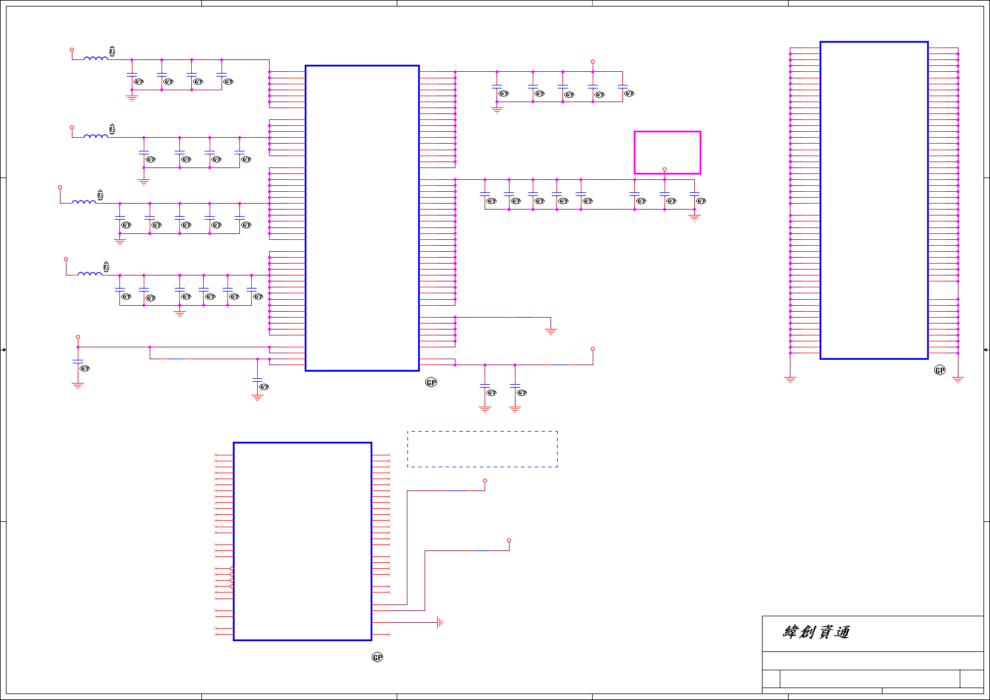Select the blue IC block at the bottom
Image resolution: width=990 pixels, height=700 pixels.
[x=302, y=541]
